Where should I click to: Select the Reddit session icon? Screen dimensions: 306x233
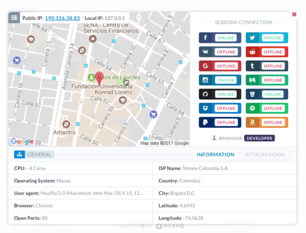[x=253, y=52]
